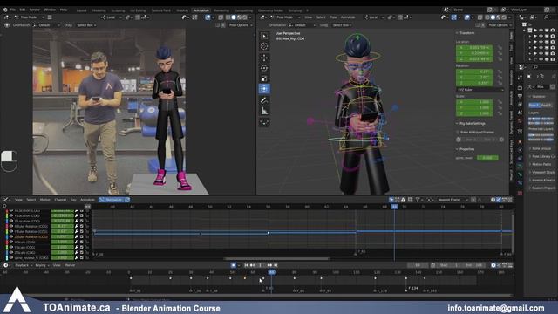Click the Blender logo icon
Viewport: 558px width, 314px height.
coord(5,10)
